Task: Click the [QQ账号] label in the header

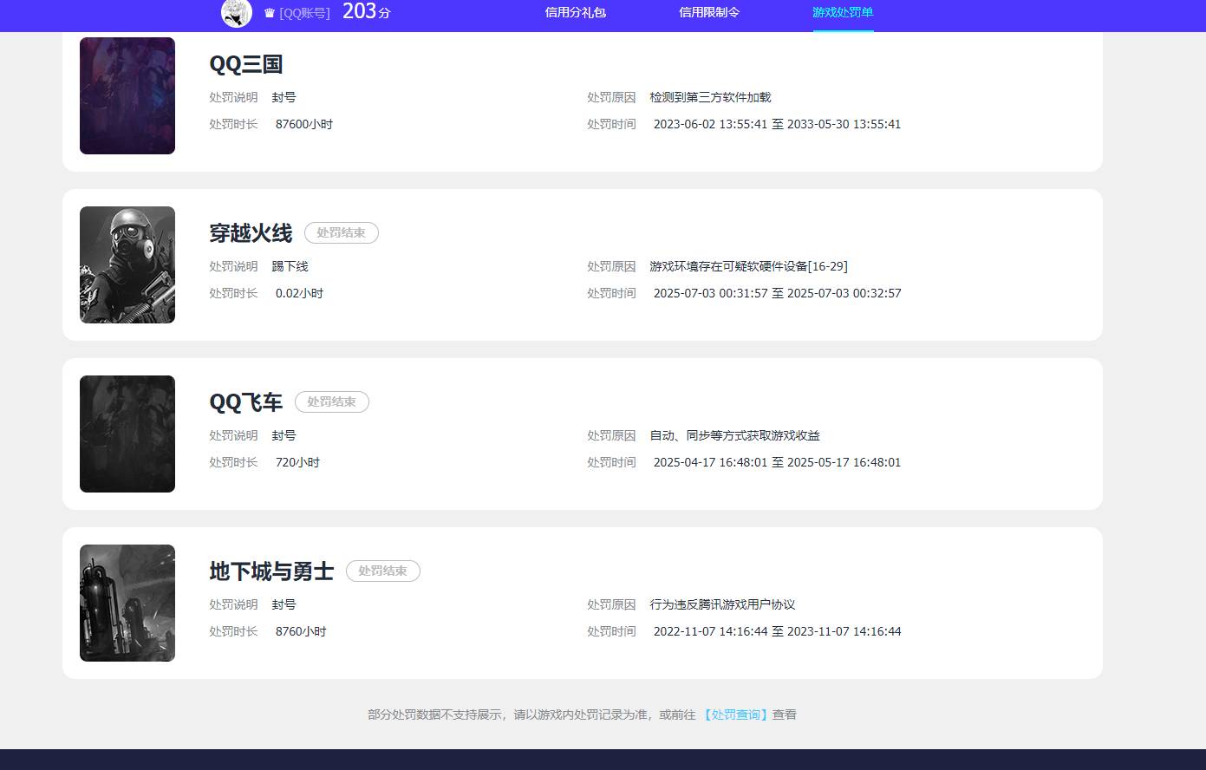Action: [x=304, y=13]
